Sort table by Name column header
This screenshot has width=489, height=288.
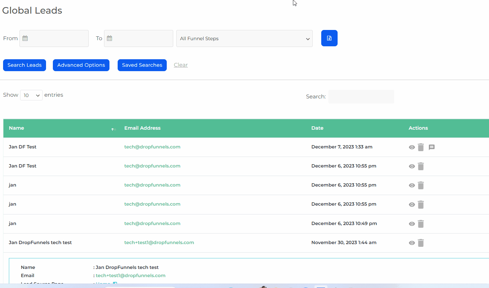pyautogui.click(x=16, y=128)
